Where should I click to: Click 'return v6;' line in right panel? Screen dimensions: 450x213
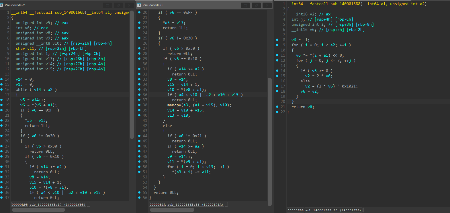click(303, 107)
